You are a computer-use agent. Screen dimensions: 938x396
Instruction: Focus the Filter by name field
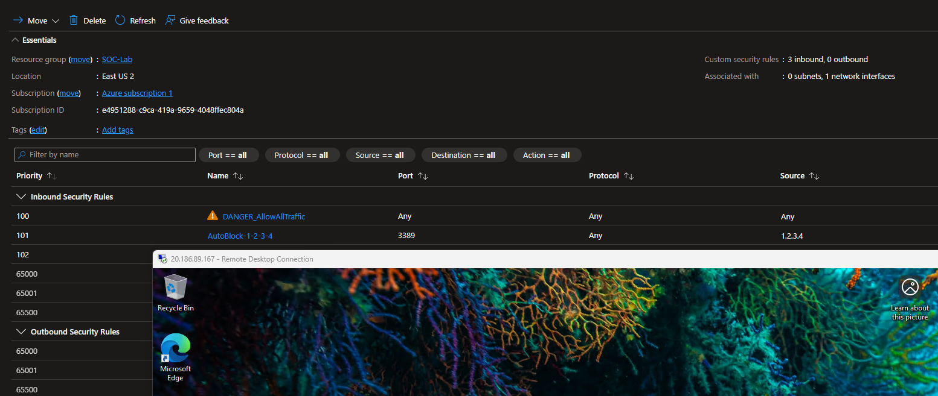109,155
